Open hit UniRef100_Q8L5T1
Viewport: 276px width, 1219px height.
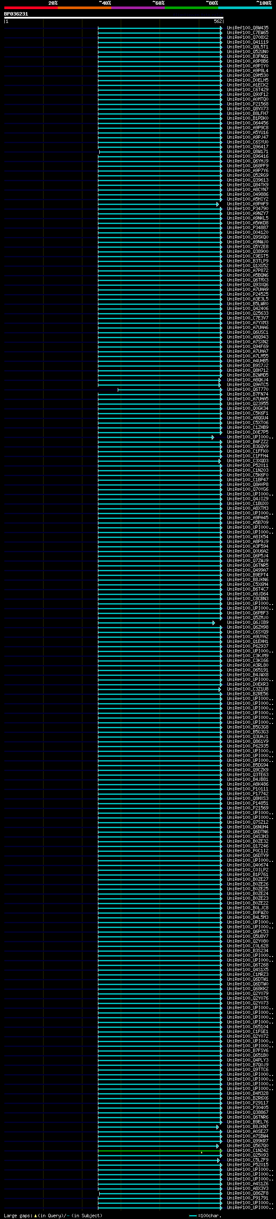248,47
